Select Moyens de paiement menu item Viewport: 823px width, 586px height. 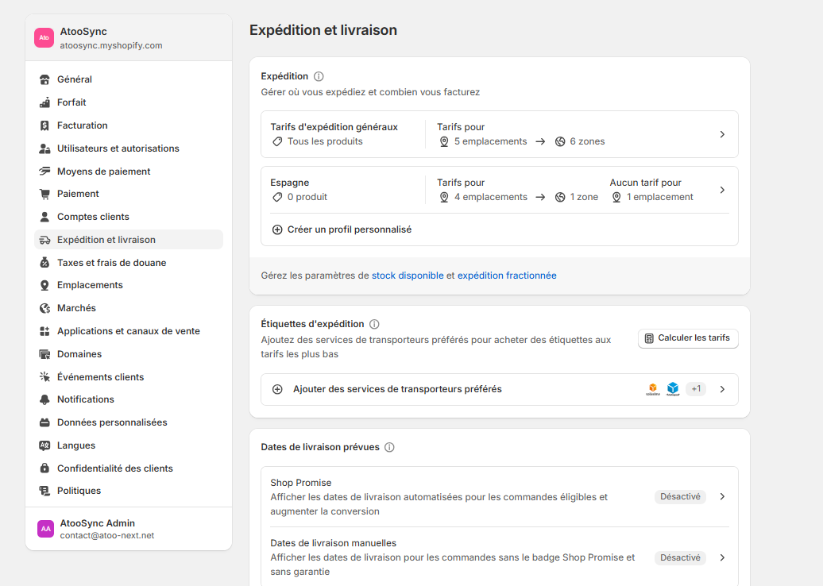pos(129,171)
